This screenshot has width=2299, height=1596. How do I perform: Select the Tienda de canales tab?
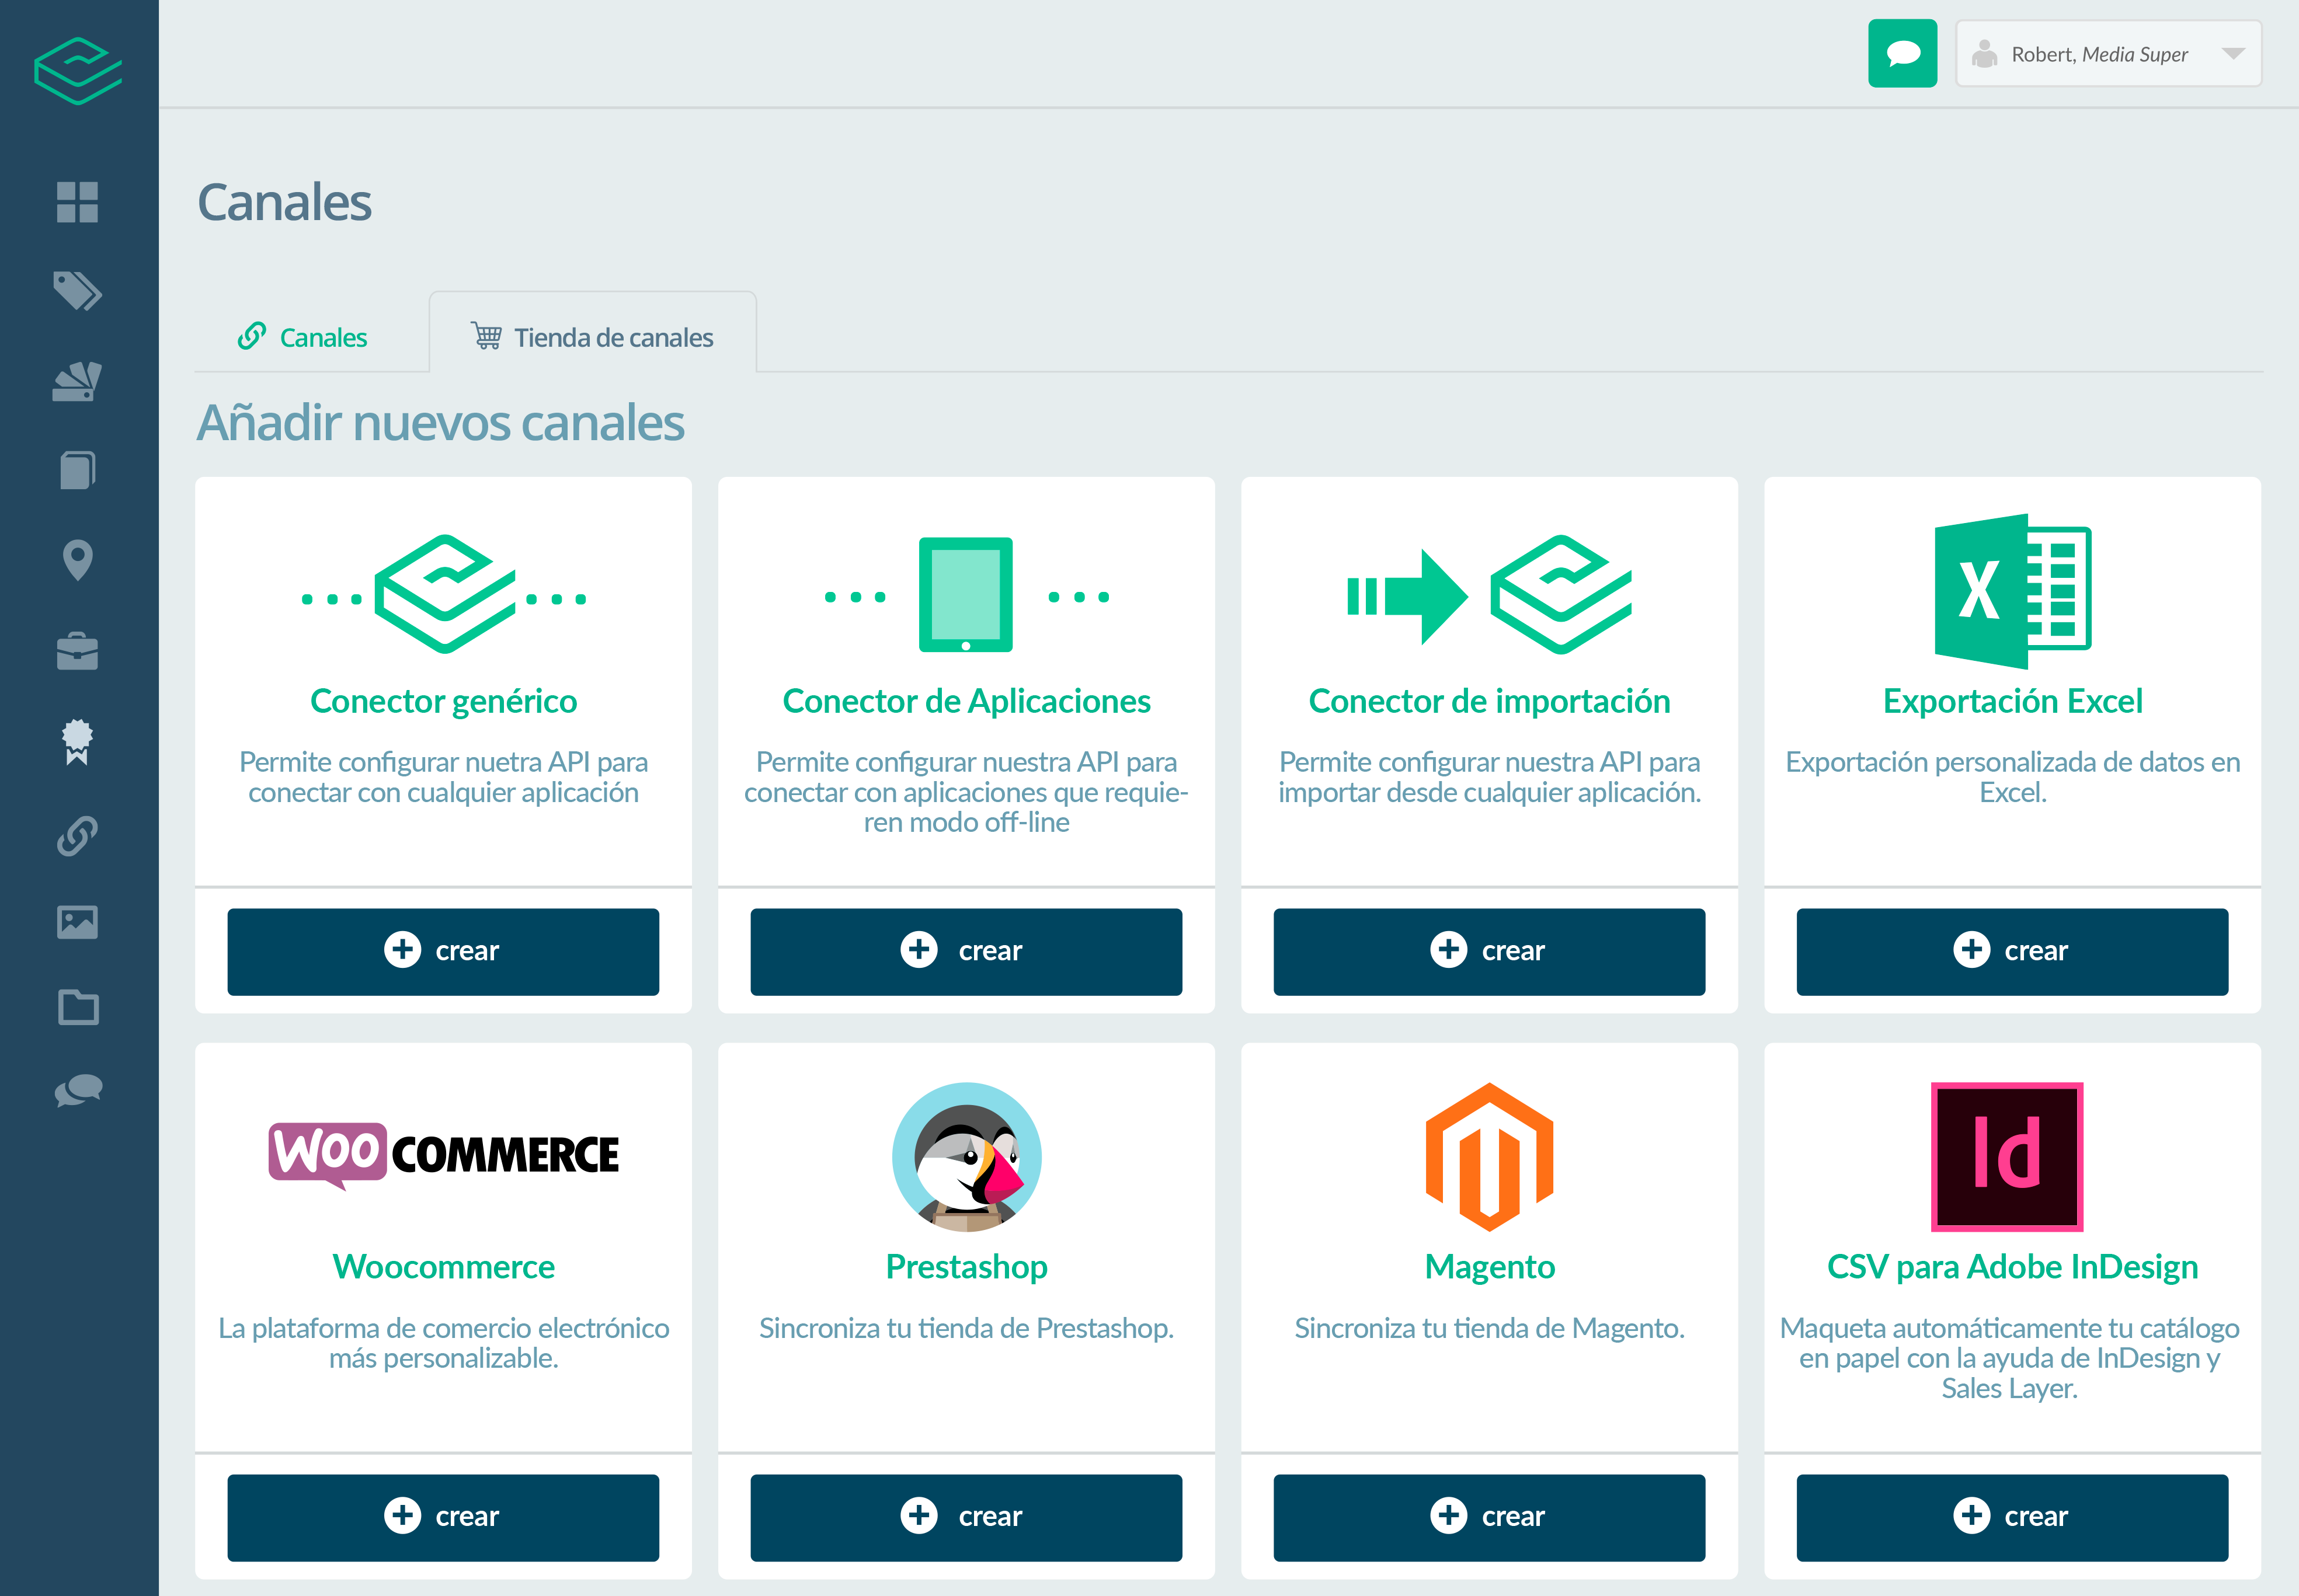592,337
